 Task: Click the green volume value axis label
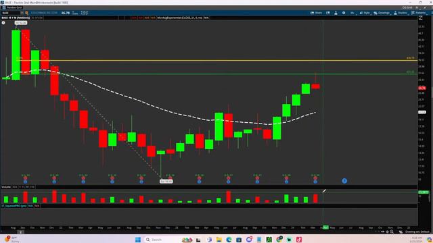click(423, 192)
